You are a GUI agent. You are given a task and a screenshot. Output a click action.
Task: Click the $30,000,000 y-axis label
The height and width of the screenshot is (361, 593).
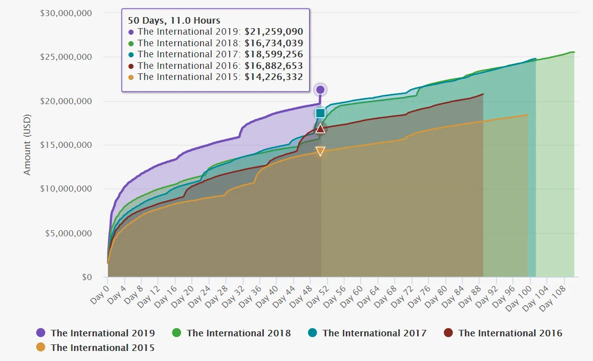tap(66, 13)
